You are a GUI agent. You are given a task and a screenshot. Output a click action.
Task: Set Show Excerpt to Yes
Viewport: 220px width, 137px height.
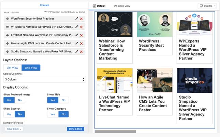(x=9, y=114)
